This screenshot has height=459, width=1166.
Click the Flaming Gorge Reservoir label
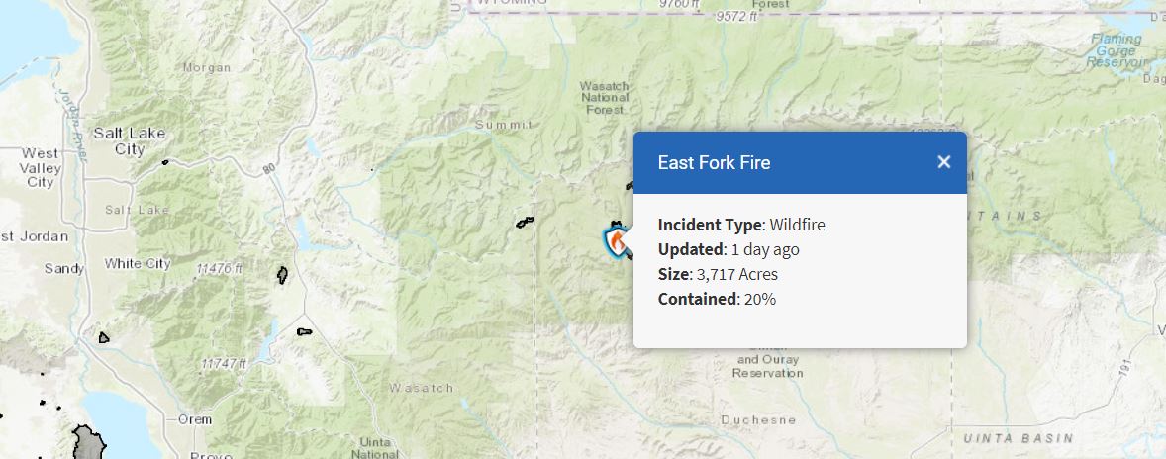1117,50
